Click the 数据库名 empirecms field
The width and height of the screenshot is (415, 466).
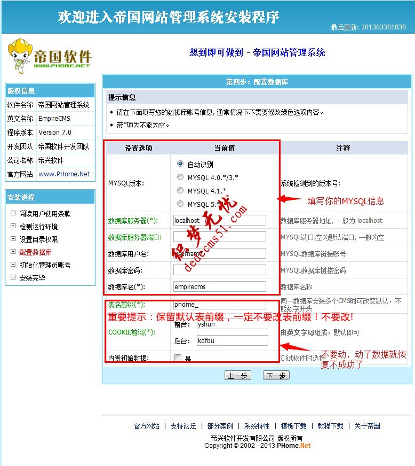pyautogui.click(x=220, y=286)
